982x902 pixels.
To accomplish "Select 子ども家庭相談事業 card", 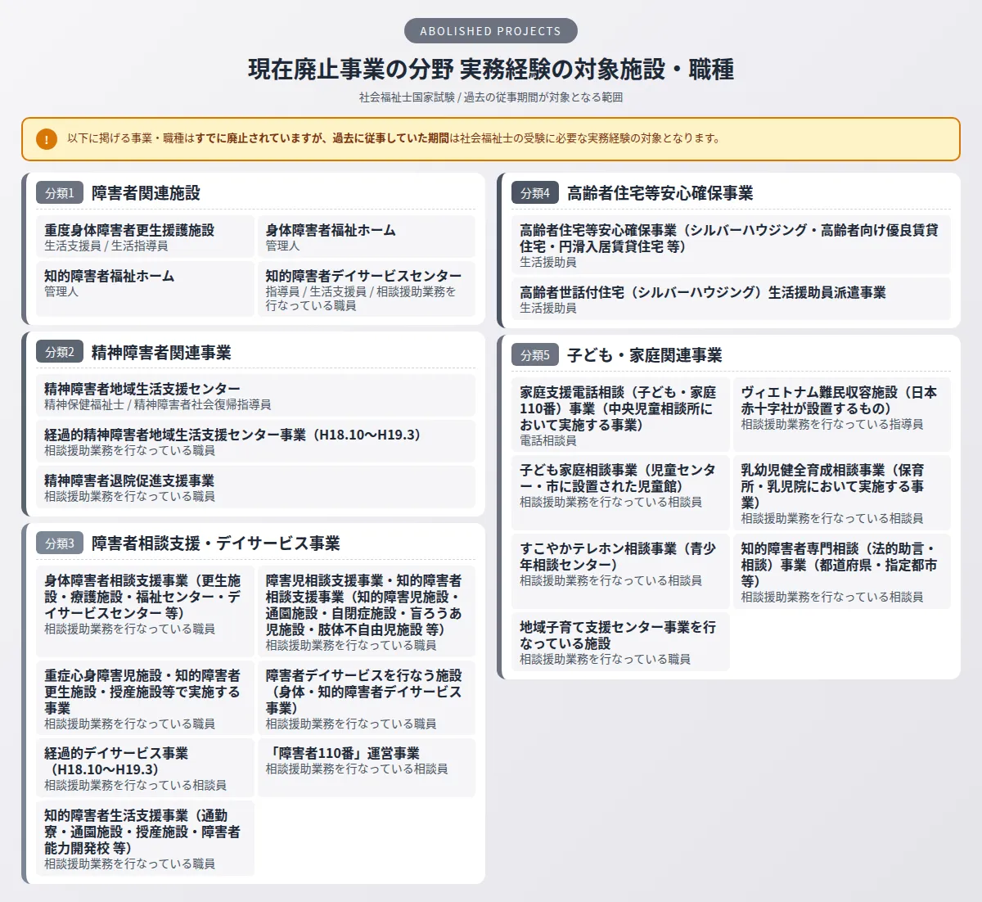I will [620, 493].
